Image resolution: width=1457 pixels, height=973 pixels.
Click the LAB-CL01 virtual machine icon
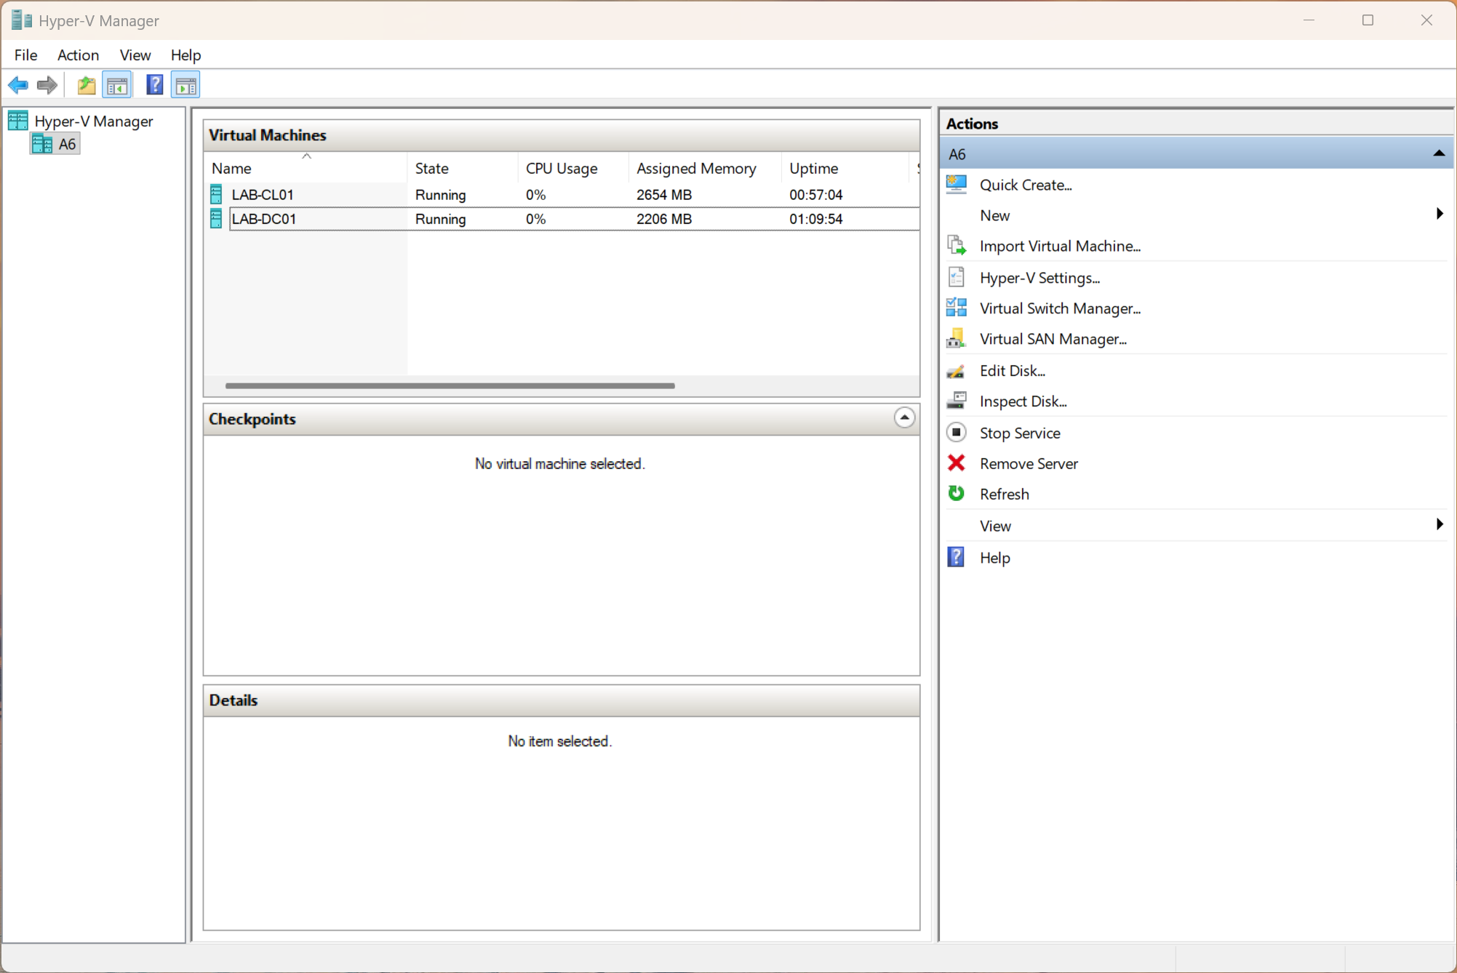(x=216, y=194)
